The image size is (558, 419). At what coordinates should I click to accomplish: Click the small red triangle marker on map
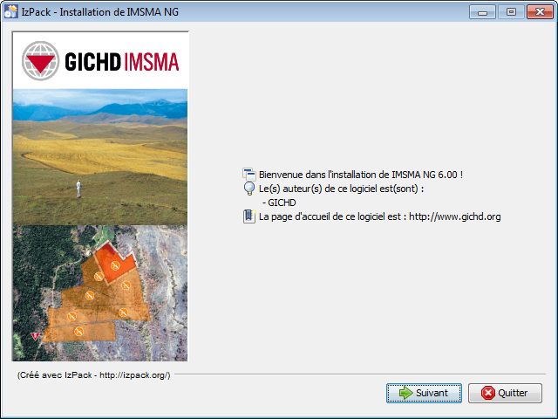coord(36,335)
